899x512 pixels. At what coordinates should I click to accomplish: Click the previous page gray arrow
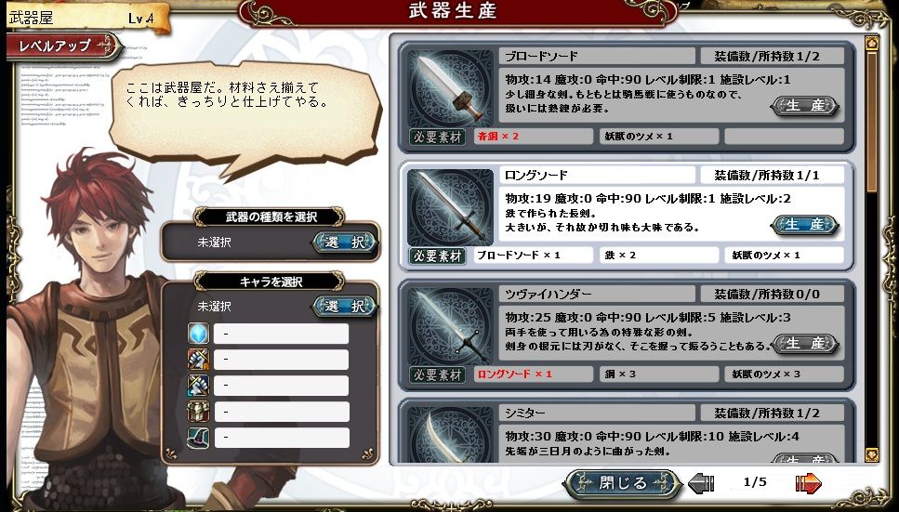pos(701,483)
